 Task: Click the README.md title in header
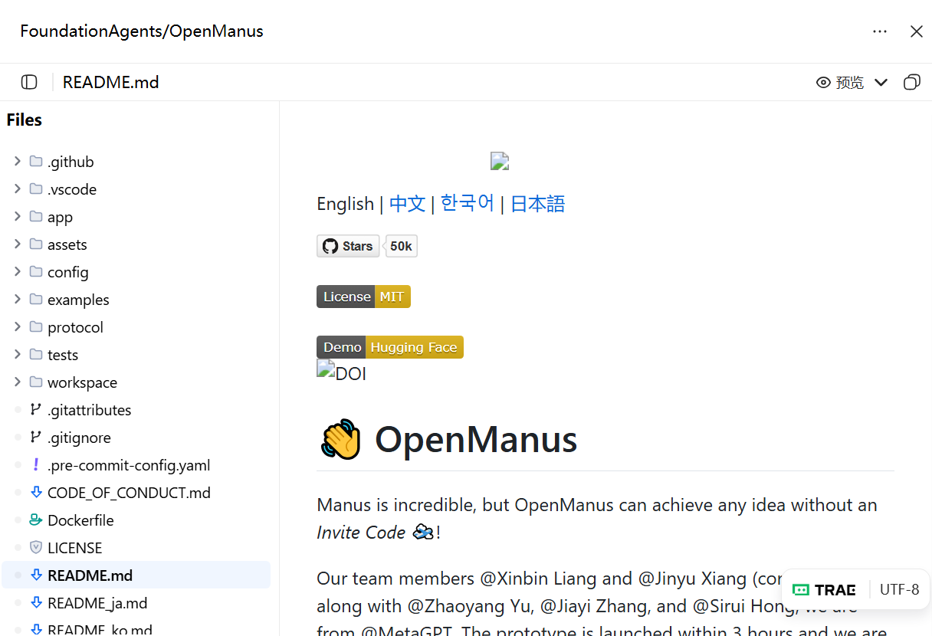coord(111,82)
